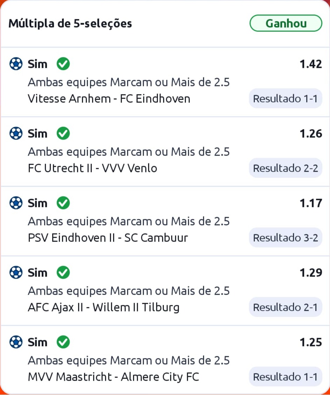Open the Resultado 2-1 badge
This screenshot has width=330, height=395.
coord(285,307)
